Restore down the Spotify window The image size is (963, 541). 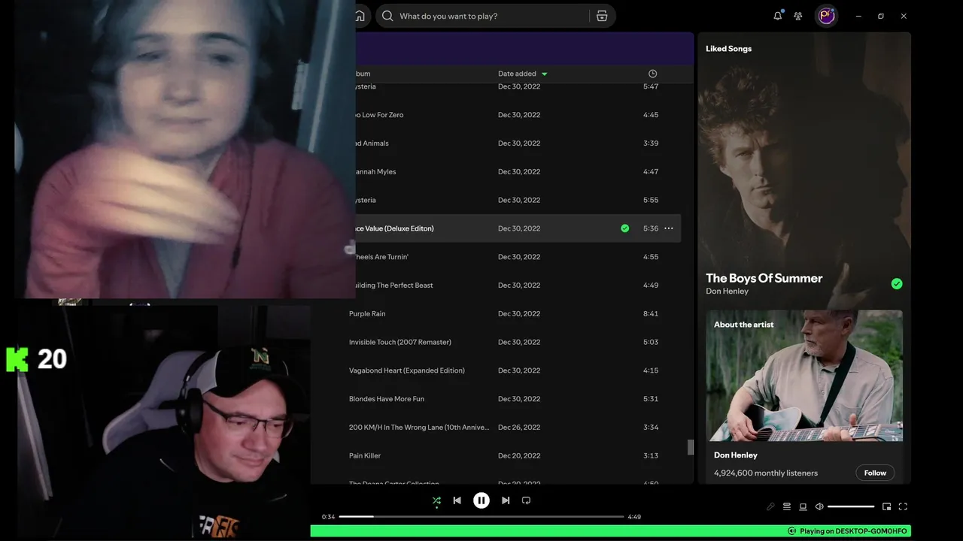[x=881, y=16]
